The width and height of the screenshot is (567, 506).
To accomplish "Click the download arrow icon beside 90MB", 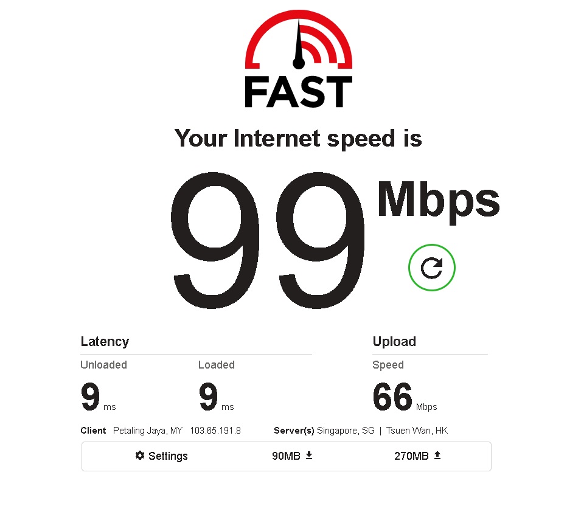I will [309, 456].
